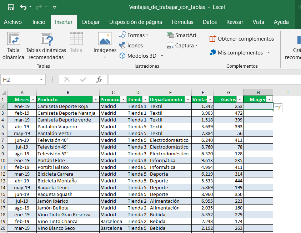301x233 pixels.
Task: Open the Archivo tab
Action: coord(12,22)
